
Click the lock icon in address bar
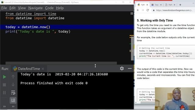(x=154, y=10)
